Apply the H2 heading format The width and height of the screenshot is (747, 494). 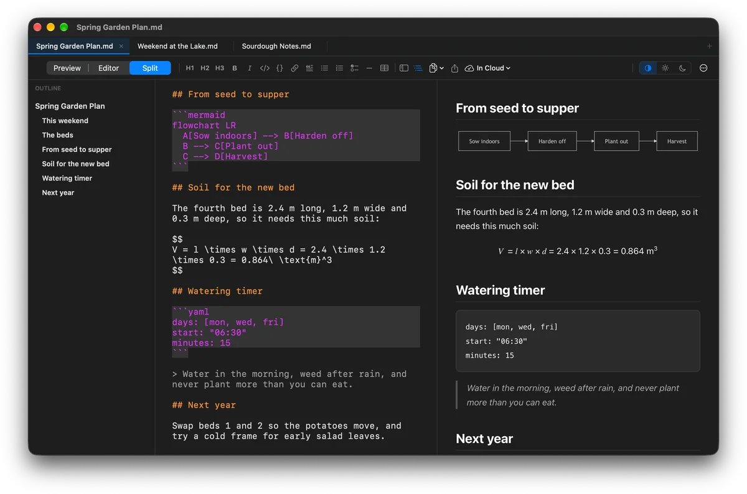[205, 68]
